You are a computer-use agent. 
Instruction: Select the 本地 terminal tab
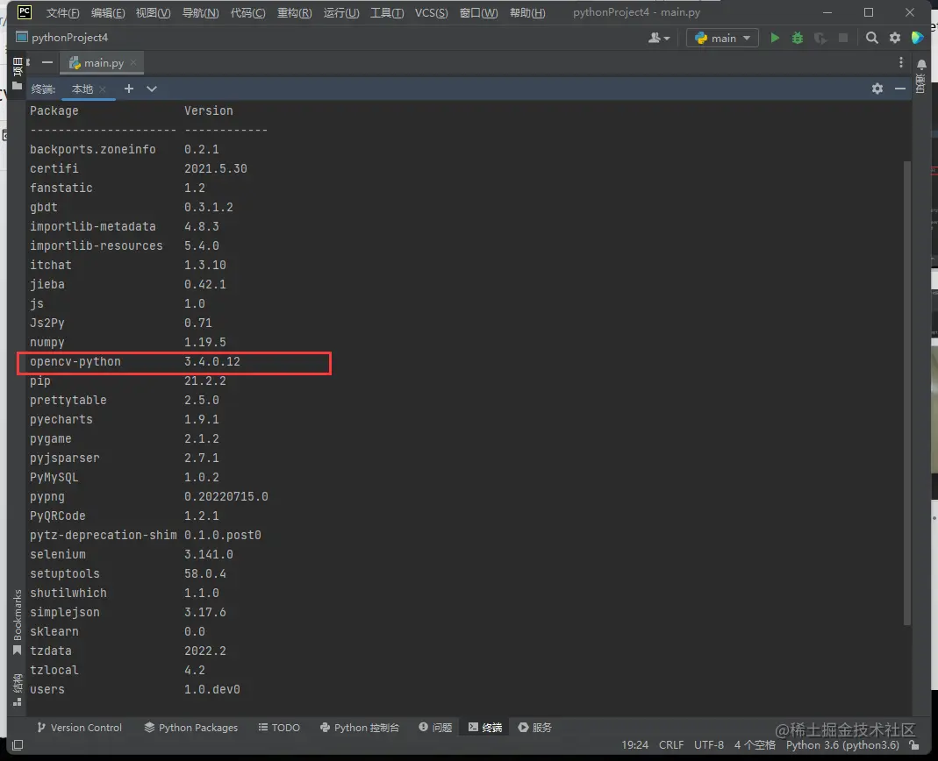(x=82, y=89)
